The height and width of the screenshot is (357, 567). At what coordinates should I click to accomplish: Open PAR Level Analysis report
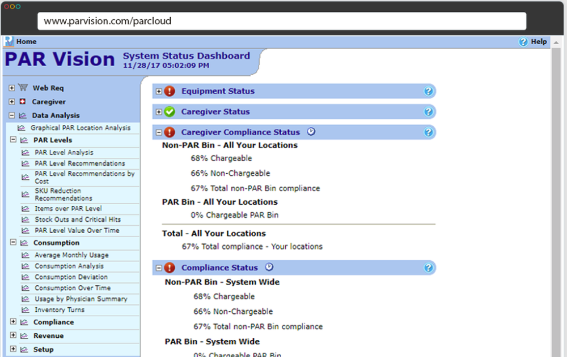pos(64,152)
